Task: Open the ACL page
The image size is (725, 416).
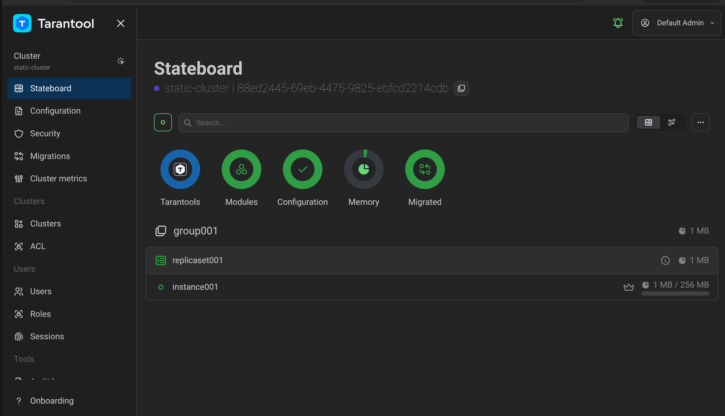Action: [x=69, y=246]
